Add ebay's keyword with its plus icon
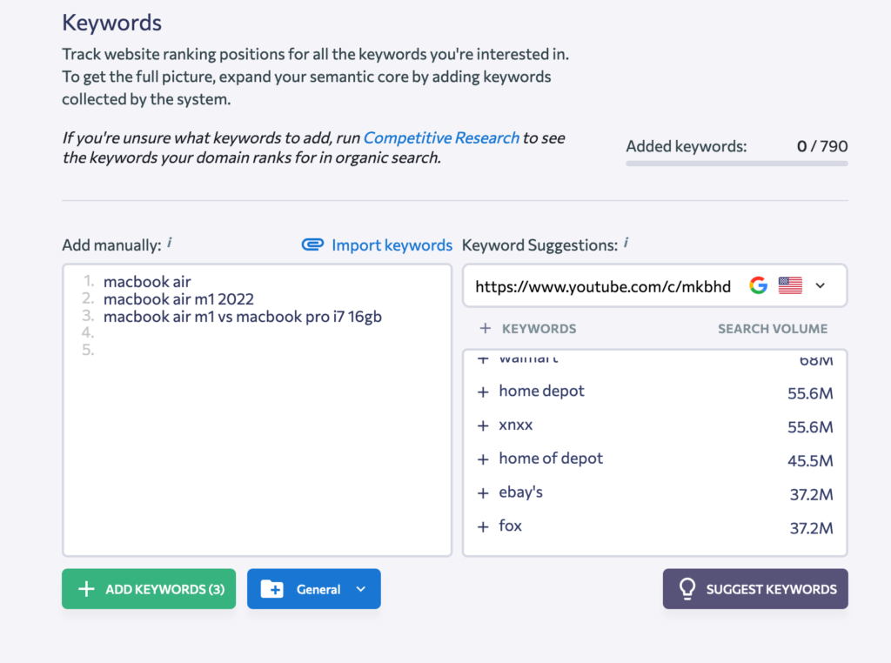Viewport: 891px width, 663px height. [x=483, y=493]
